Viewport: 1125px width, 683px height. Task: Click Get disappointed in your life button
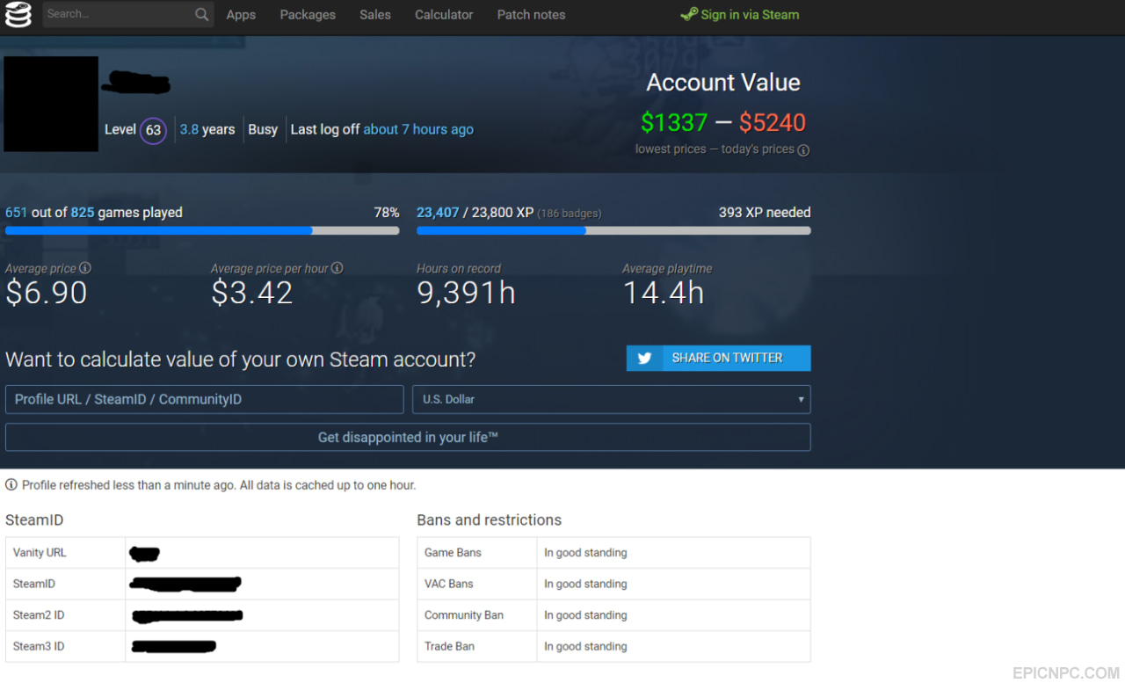point(408,437)
